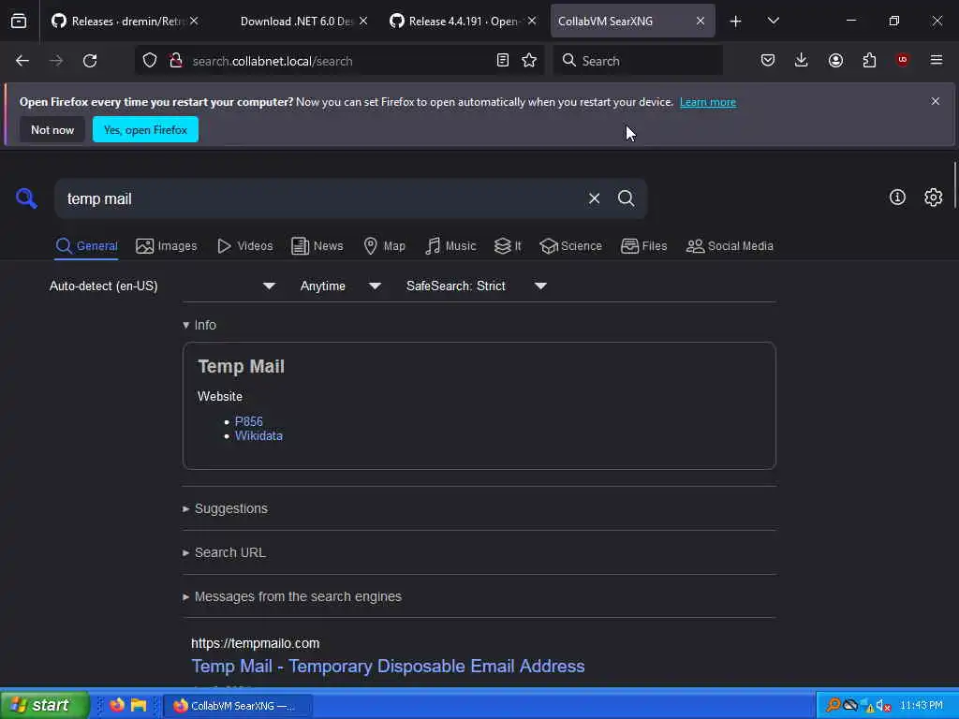Image resolution: width=959 pixels, height=719 pixels.
Task: Select the It search category
Action: click(x=508, y=246)
